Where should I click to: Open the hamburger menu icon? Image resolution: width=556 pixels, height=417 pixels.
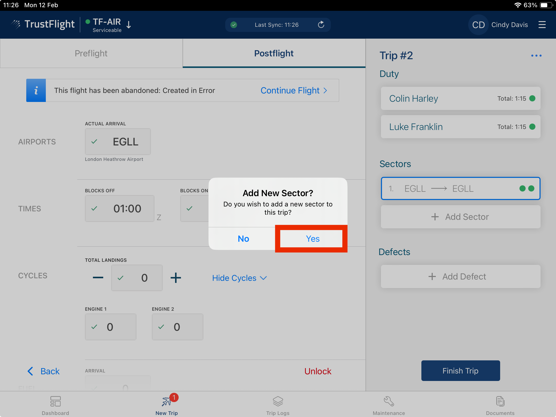coord(542,25)
